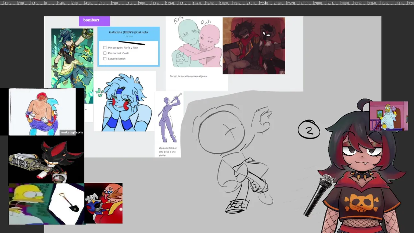Tick the 'Pin corazón: Farfa y Rich' checkbox
Image resolution: width=414 pixels, height=233 pixels.
pos(105,48)
